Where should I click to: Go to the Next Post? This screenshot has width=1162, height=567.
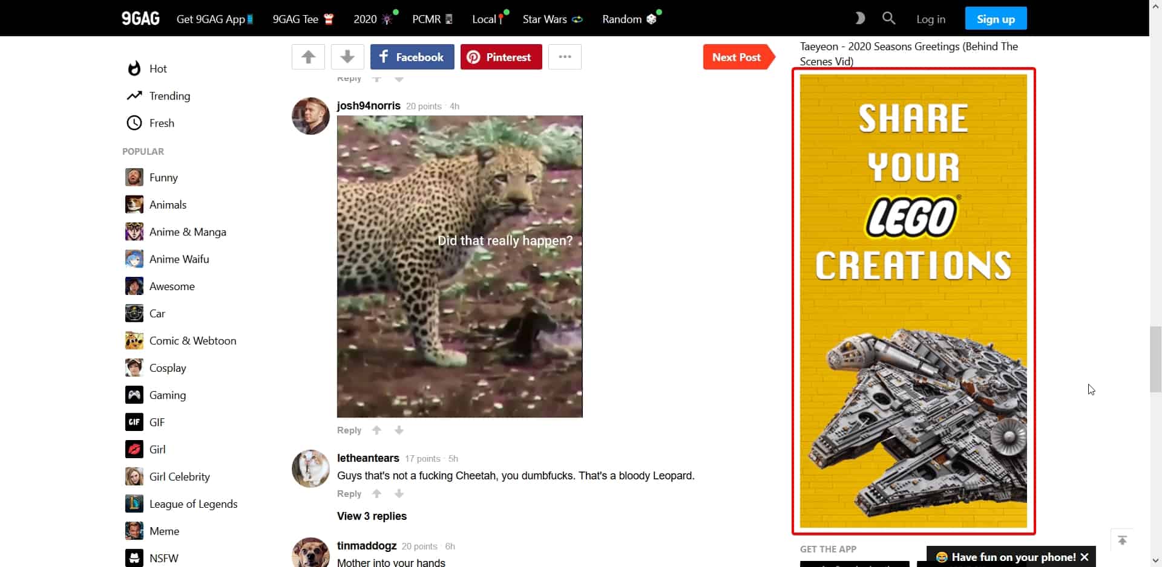point(737,57)
